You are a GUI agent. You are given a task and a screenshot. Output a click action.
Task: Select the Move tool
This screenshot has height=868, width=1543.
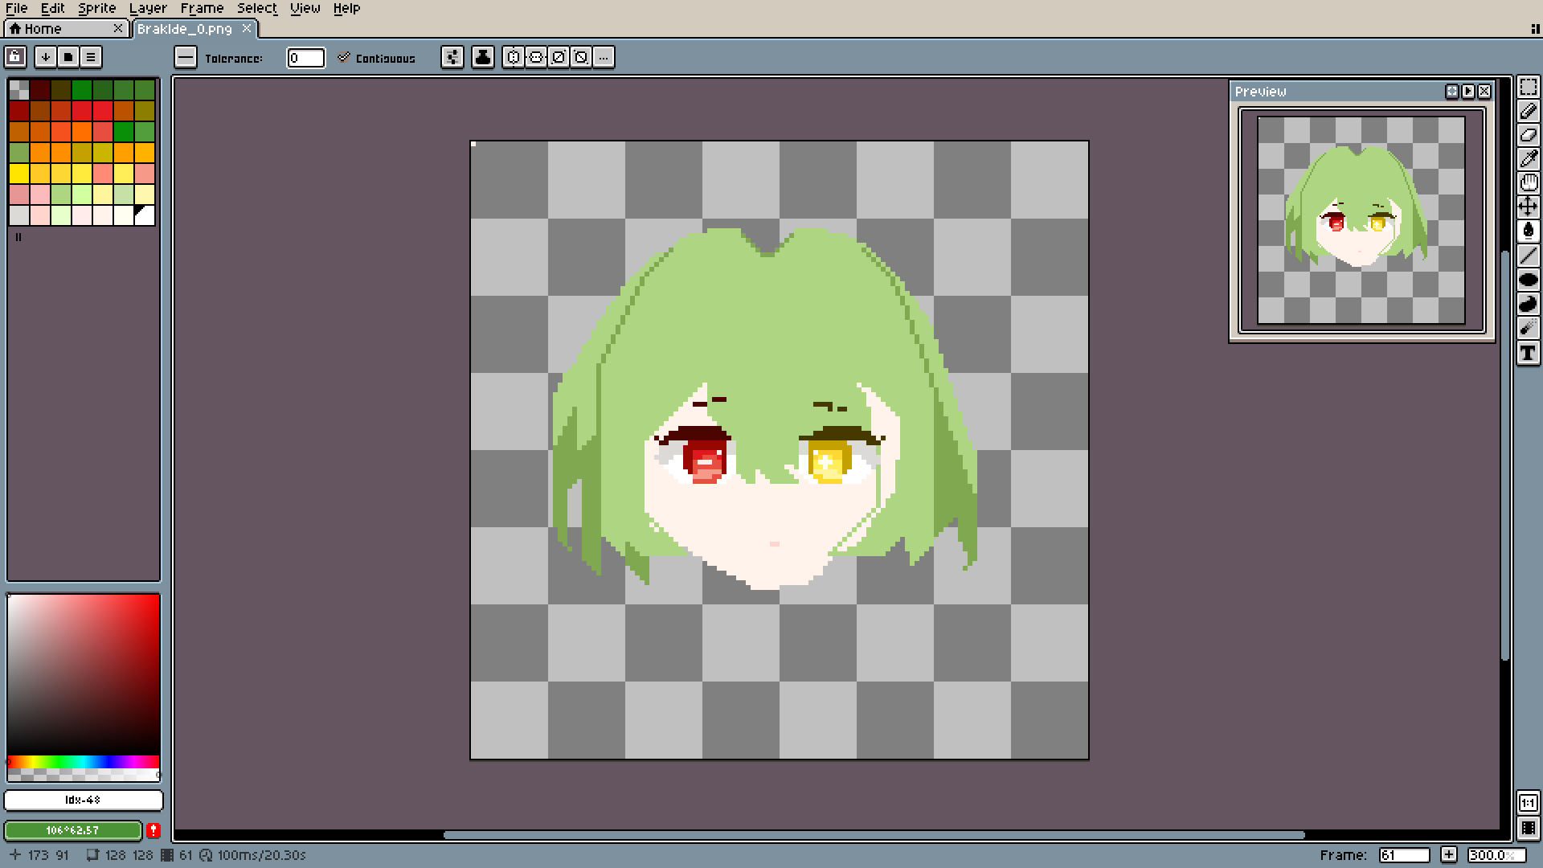1528,207
